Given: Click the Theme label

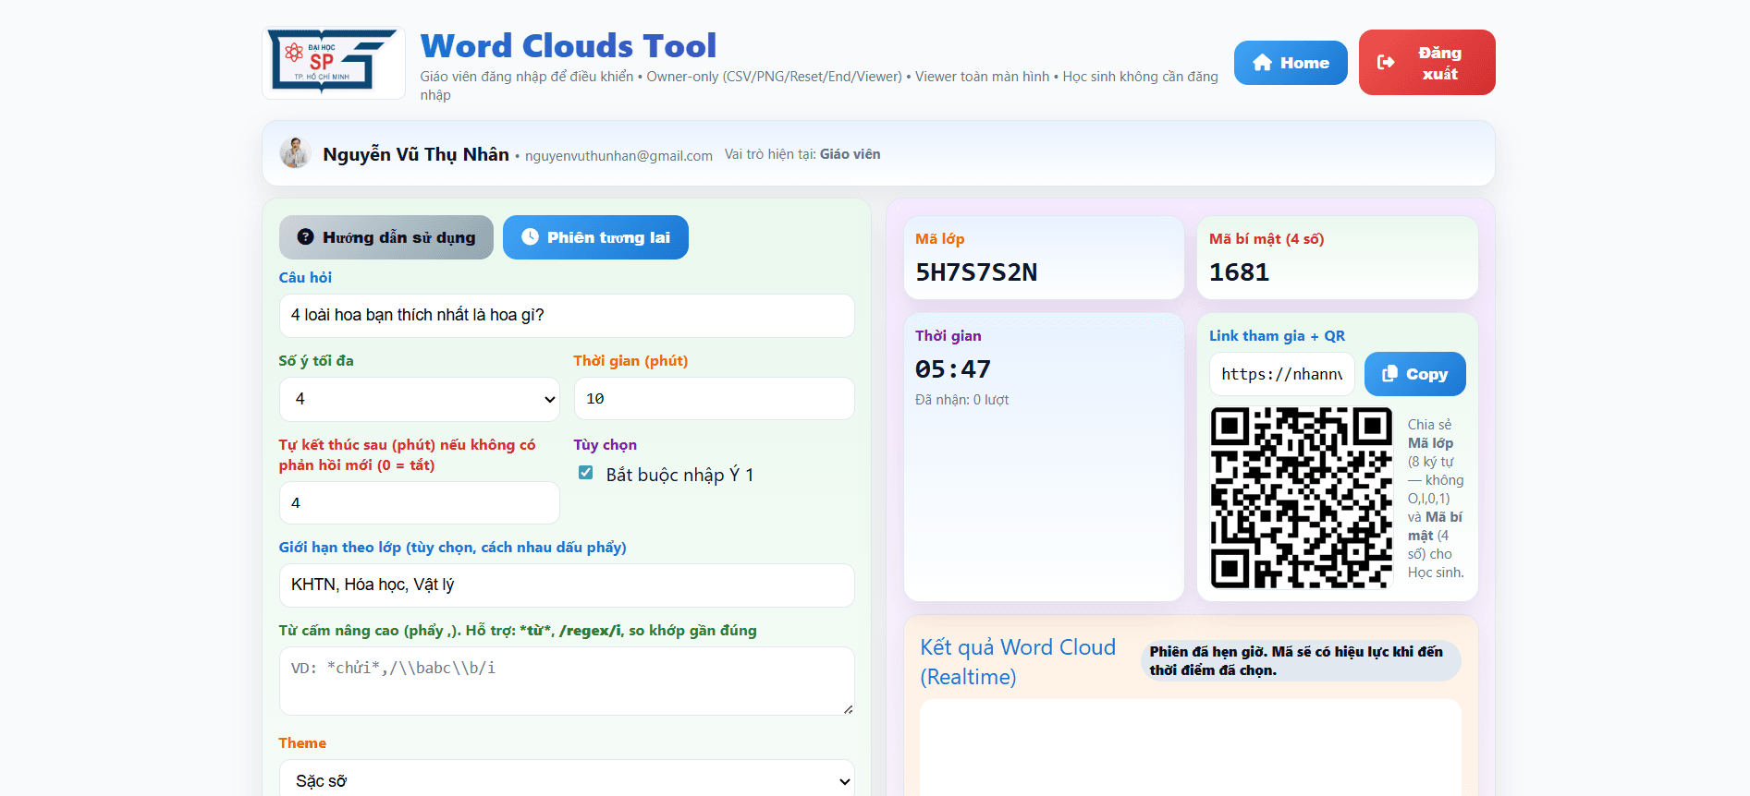Looking at the screenshot, I should 302,743.
